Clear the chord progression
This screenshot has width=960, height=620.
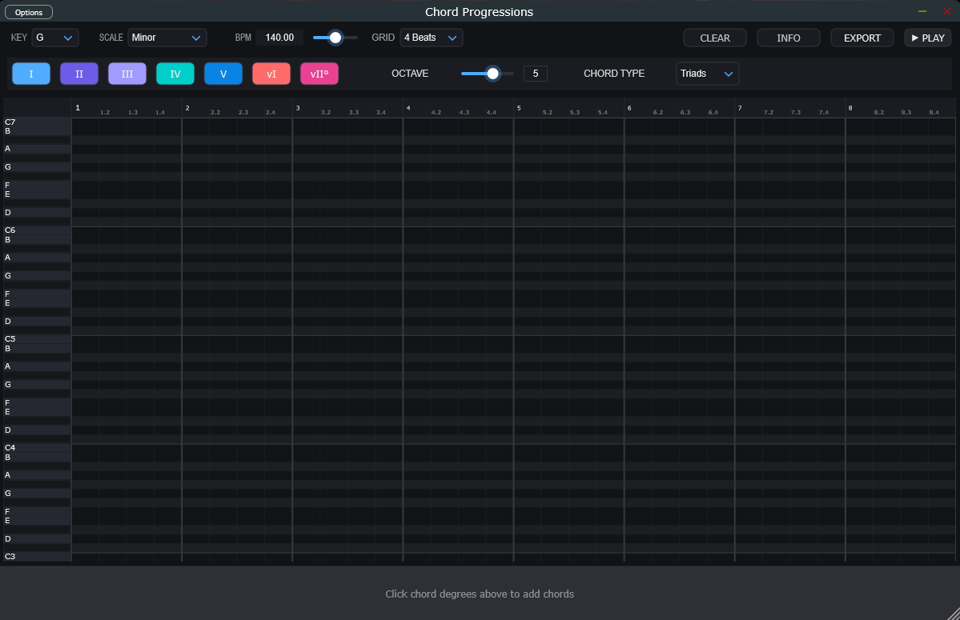[x=715, y=38]
